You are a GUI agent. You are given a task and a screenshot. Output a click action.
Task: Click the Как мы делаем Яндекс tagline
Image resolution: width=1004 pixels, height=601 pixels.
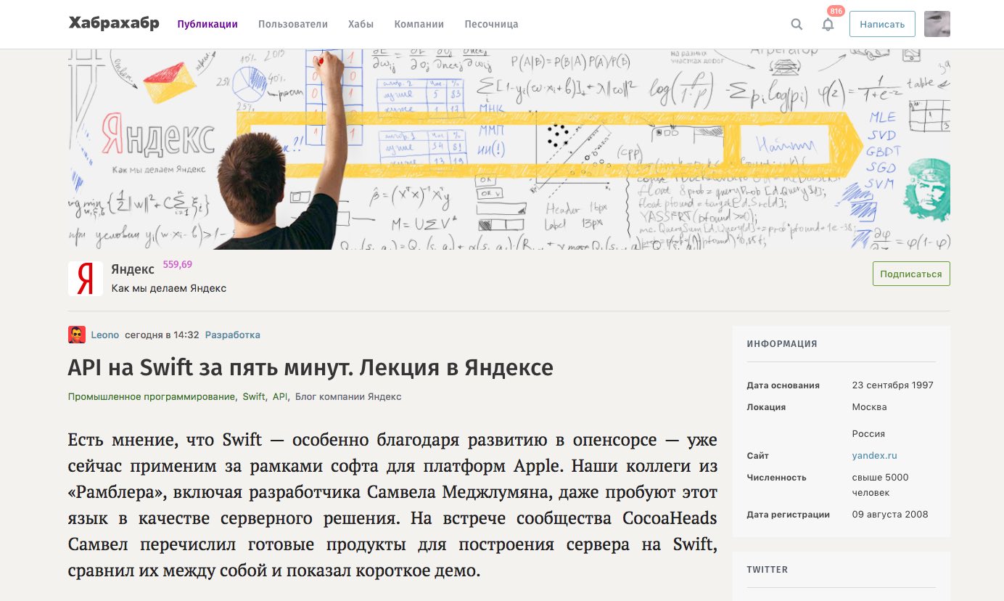pyautogui.click(x=169, y=288)
